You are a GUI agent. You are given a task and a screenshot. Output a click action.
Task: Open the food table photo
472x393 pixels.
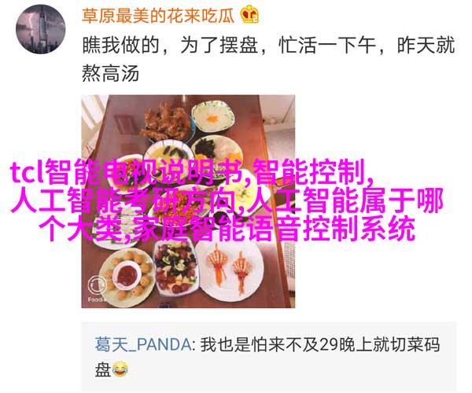[x=188, y=201]
